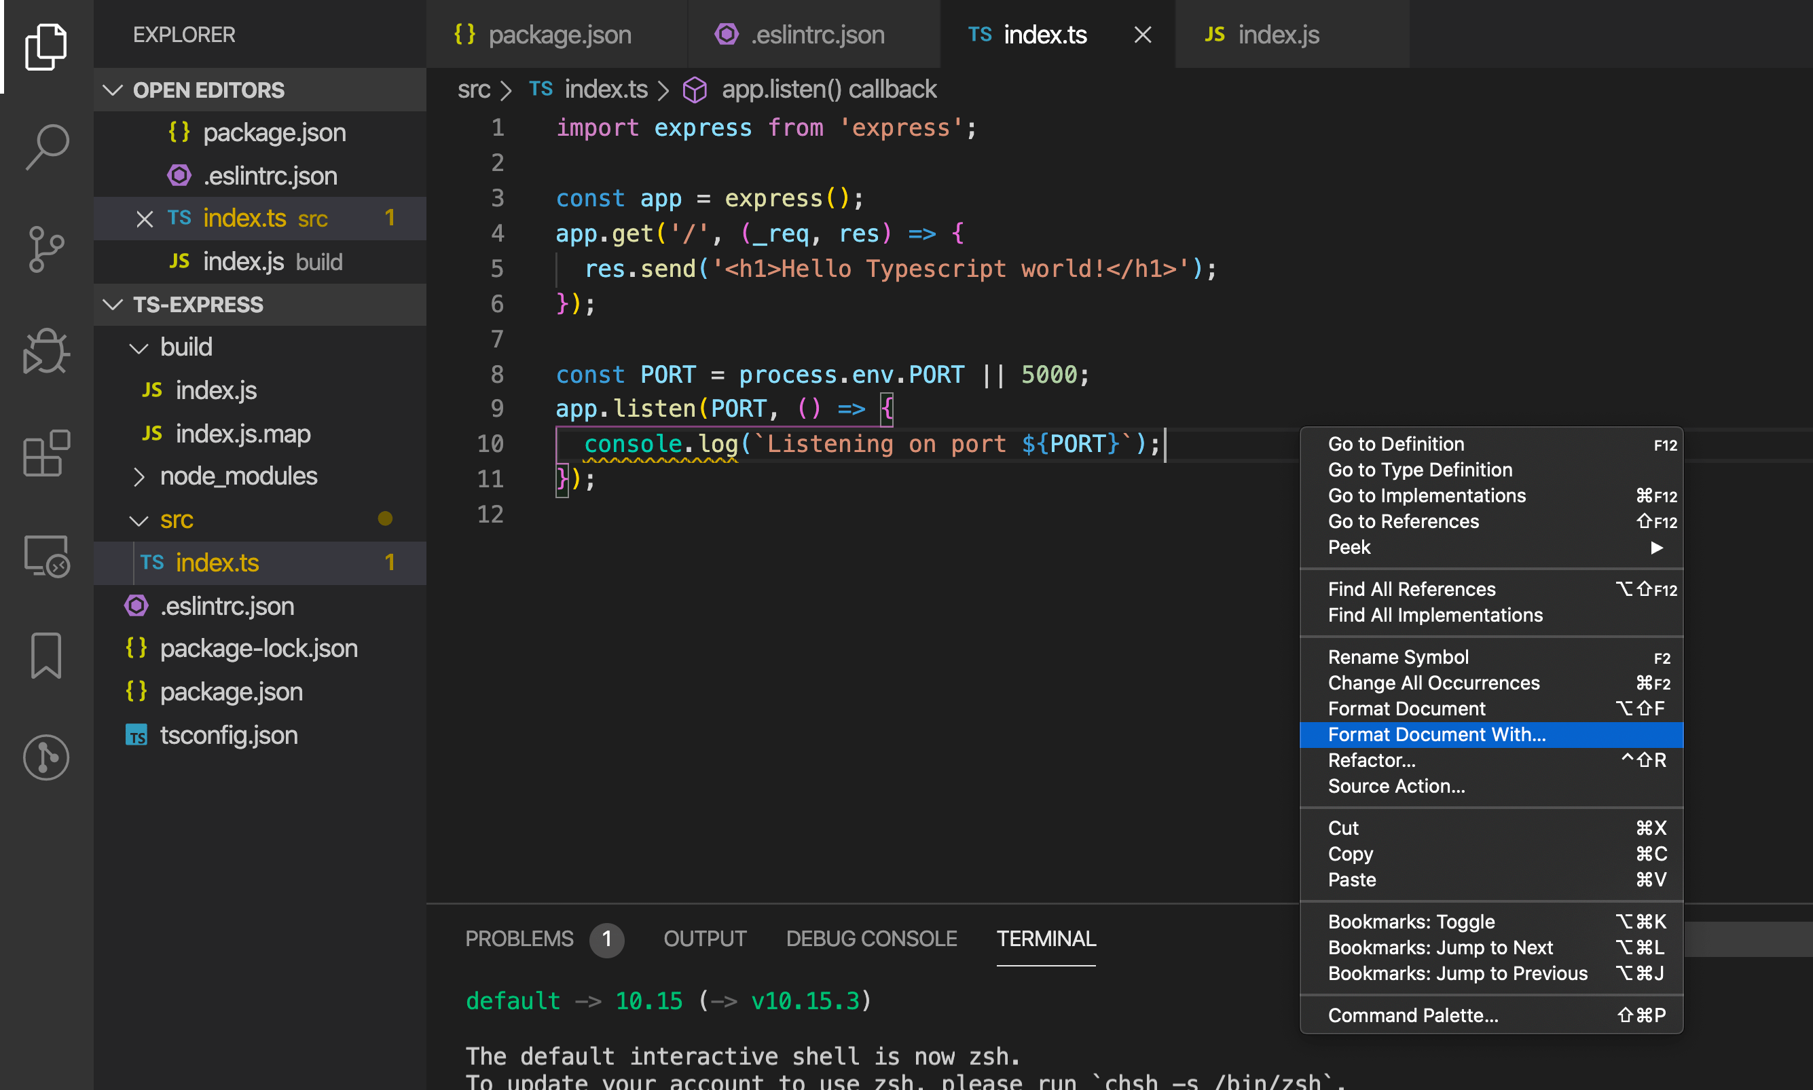
Task: Open the Source Control view
Action: point(46,249)
